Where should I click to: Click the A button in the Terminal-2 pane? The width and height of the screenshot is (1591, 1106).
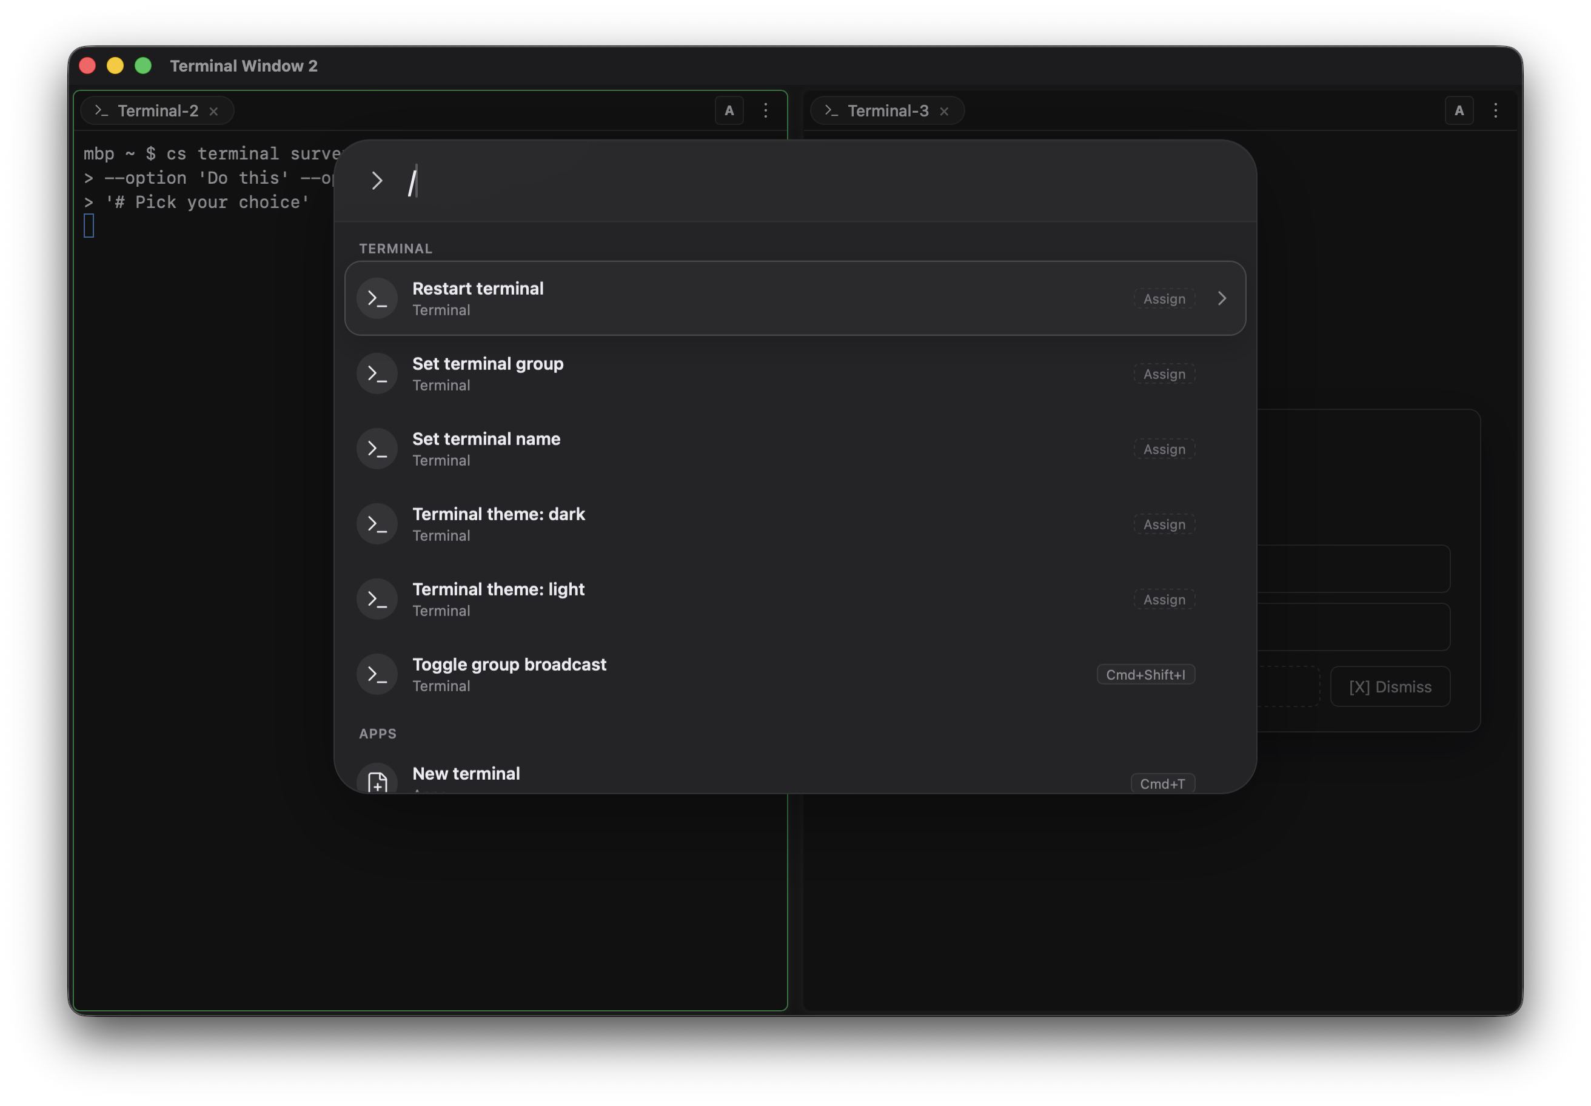pyautogui.click(x=729, y=111)
